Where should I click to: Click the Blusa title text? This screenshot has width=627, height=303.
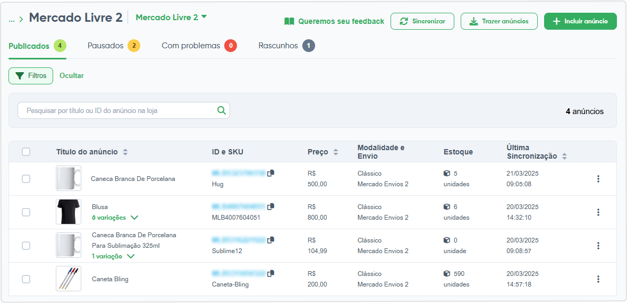[100, 207]
